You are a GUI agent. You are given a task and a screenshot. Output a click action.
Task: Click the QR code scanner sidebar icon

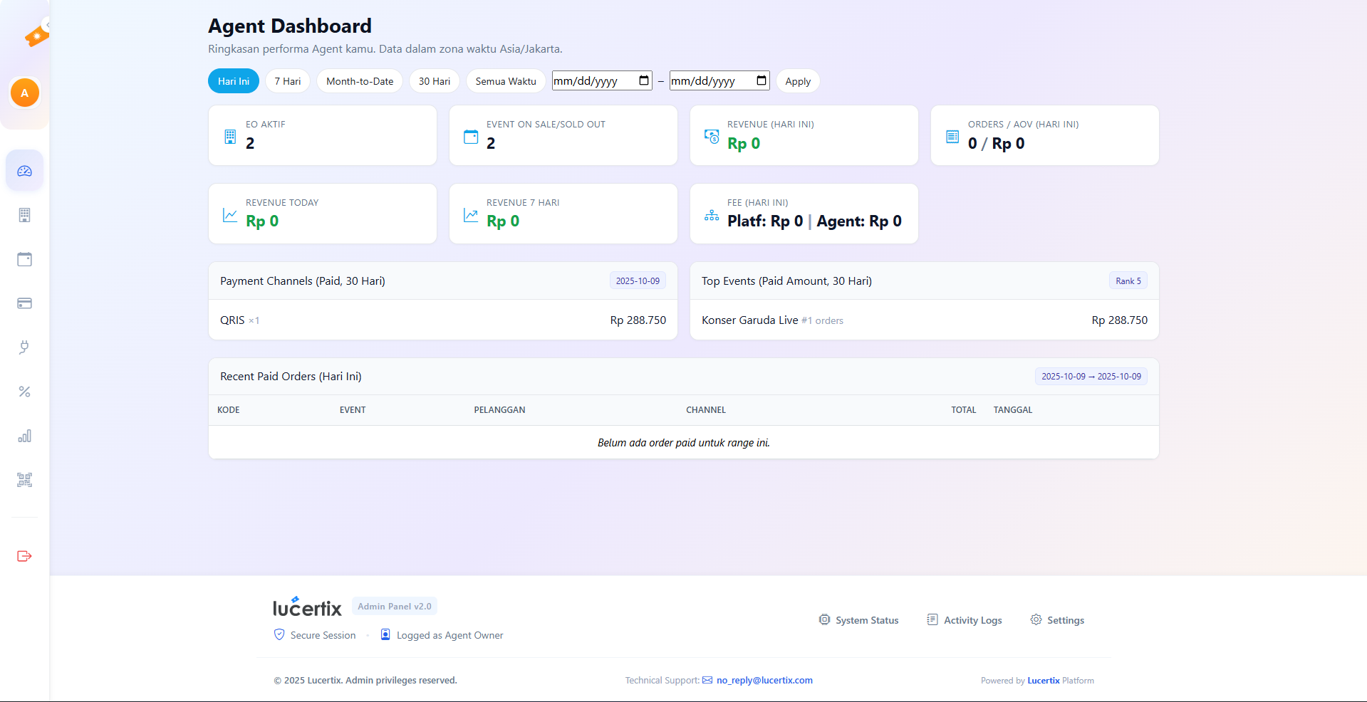point(25,480)
